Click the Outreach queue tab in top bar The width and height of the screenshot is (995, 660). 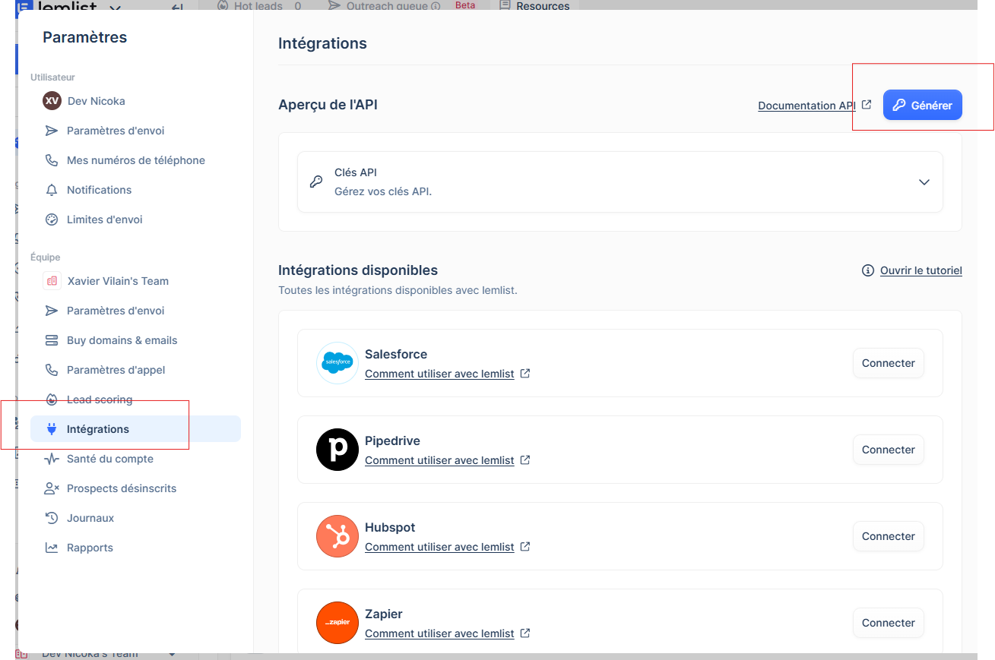coord(384,6)
